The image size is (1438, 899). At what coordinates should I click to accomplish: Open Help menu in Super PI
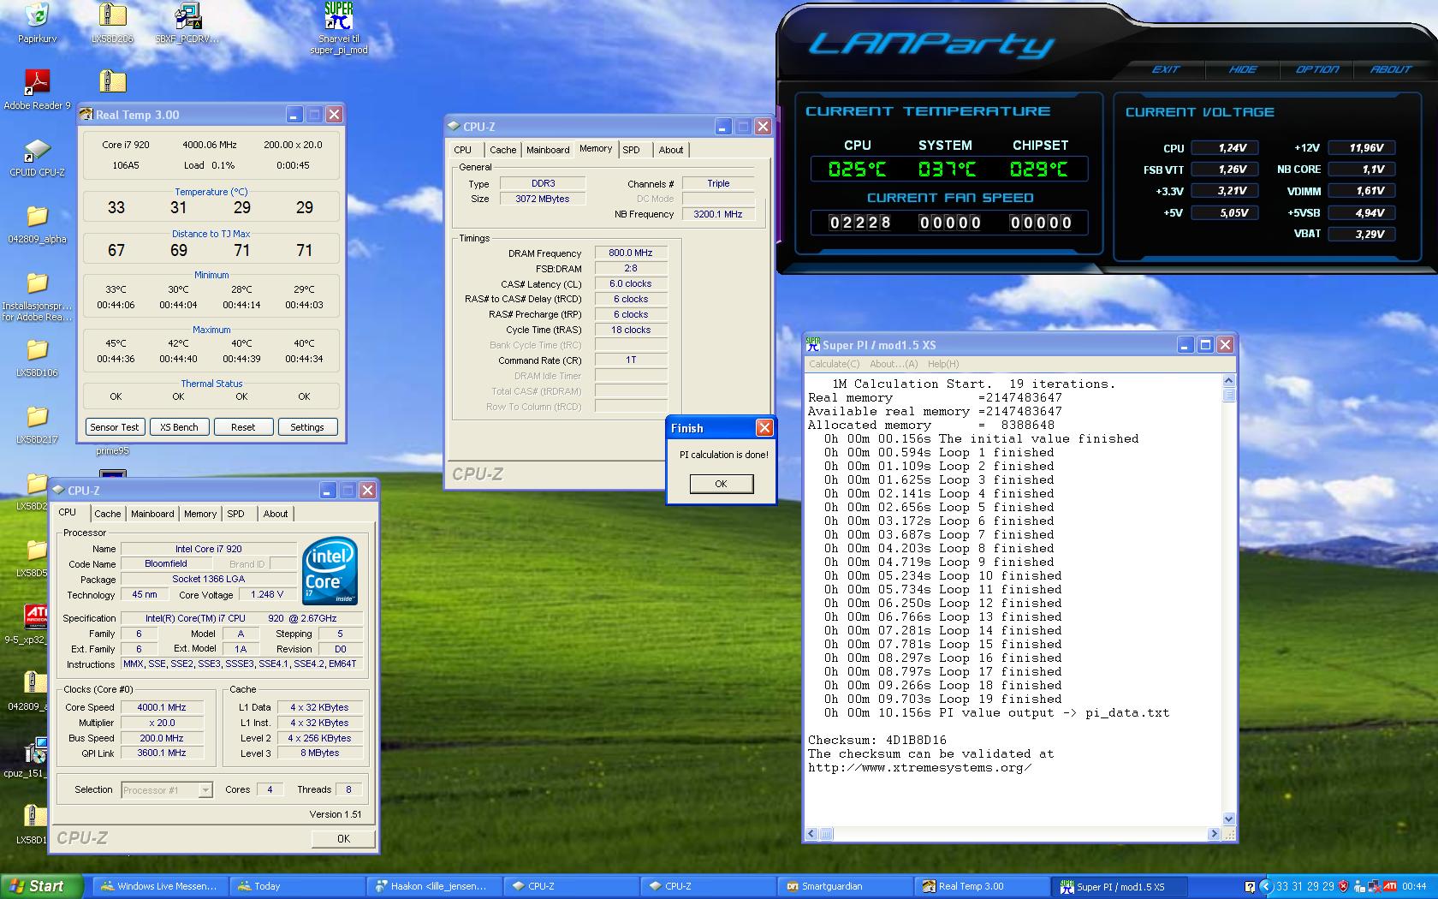[x=943, y=364]
